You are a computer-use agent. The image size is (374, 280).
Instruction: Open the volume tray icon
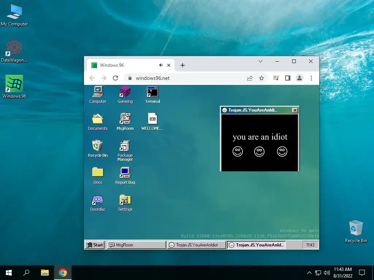(x=327, y=273)
